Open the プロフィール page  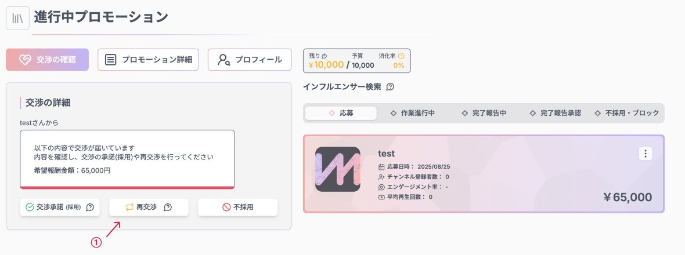(250, 60)
